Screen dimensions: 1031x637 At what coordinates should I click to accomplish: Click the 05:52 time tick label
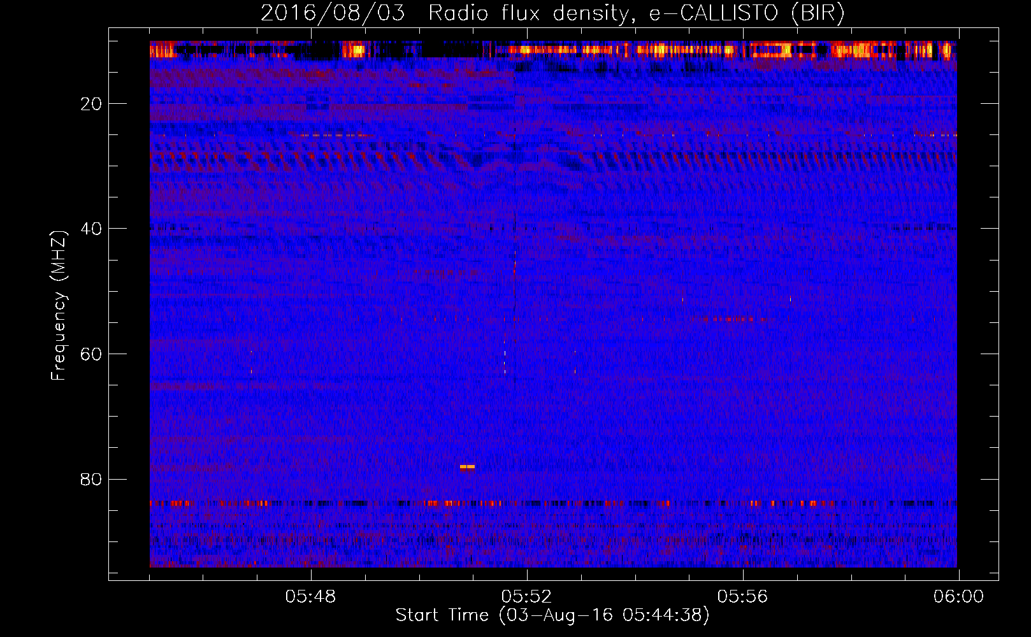click(x=526, y=597)
